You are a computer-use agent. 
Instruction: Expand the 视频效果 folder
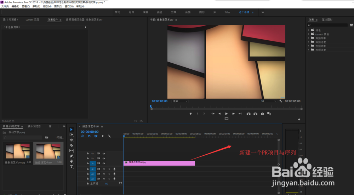coord(308,46)
